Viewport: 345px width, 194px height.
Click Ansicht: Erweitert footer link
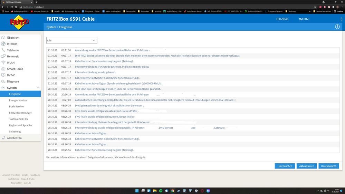click(x=11, y=175)
